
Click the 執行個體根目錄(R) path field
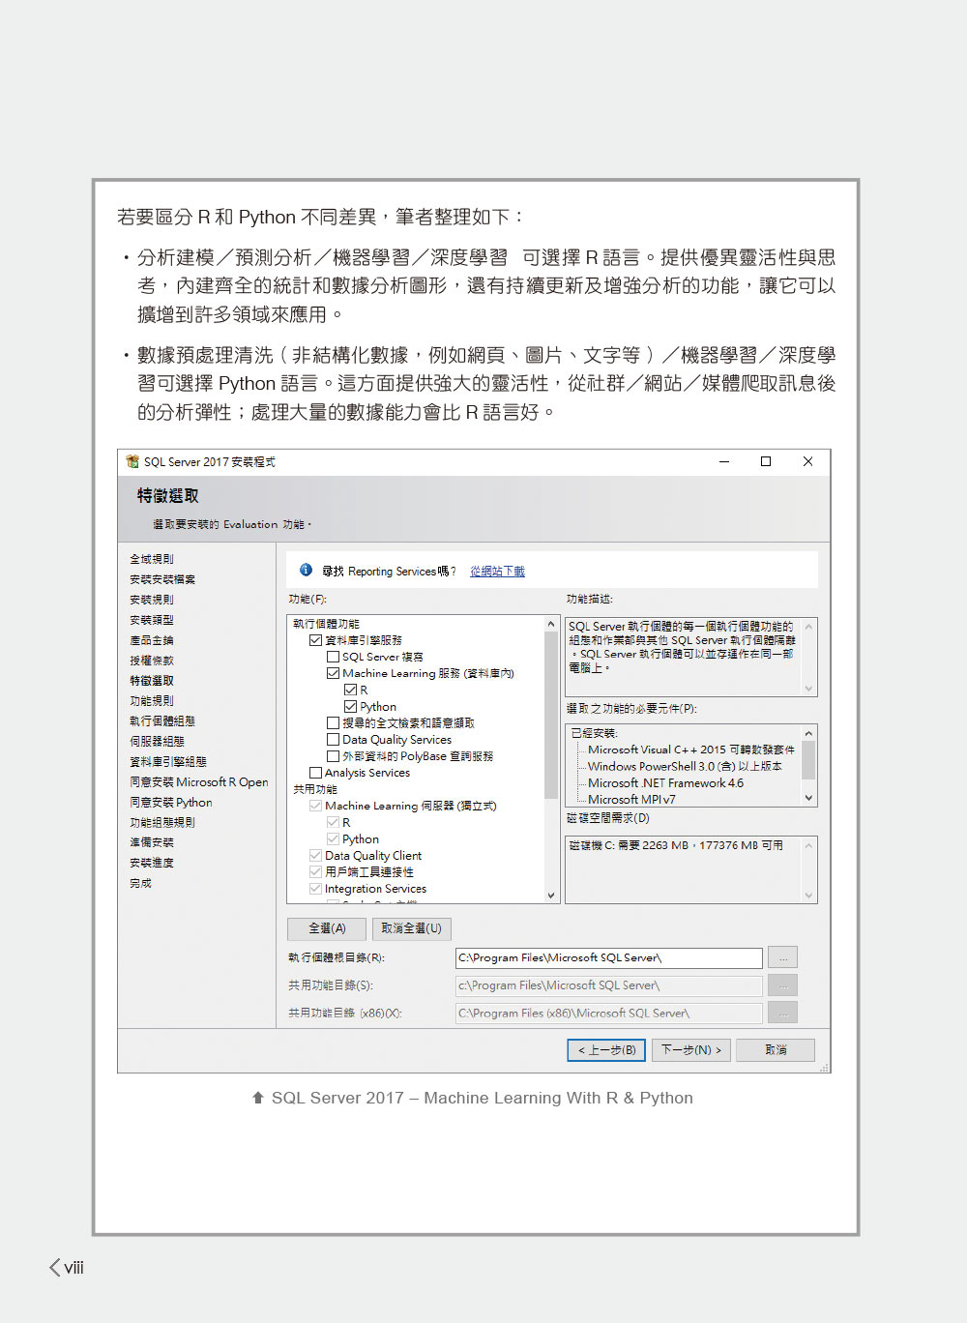[x=609, y=957]
